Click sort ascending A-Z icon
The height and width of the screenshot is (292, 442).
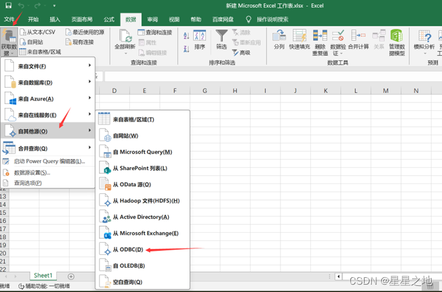(186, 36)
